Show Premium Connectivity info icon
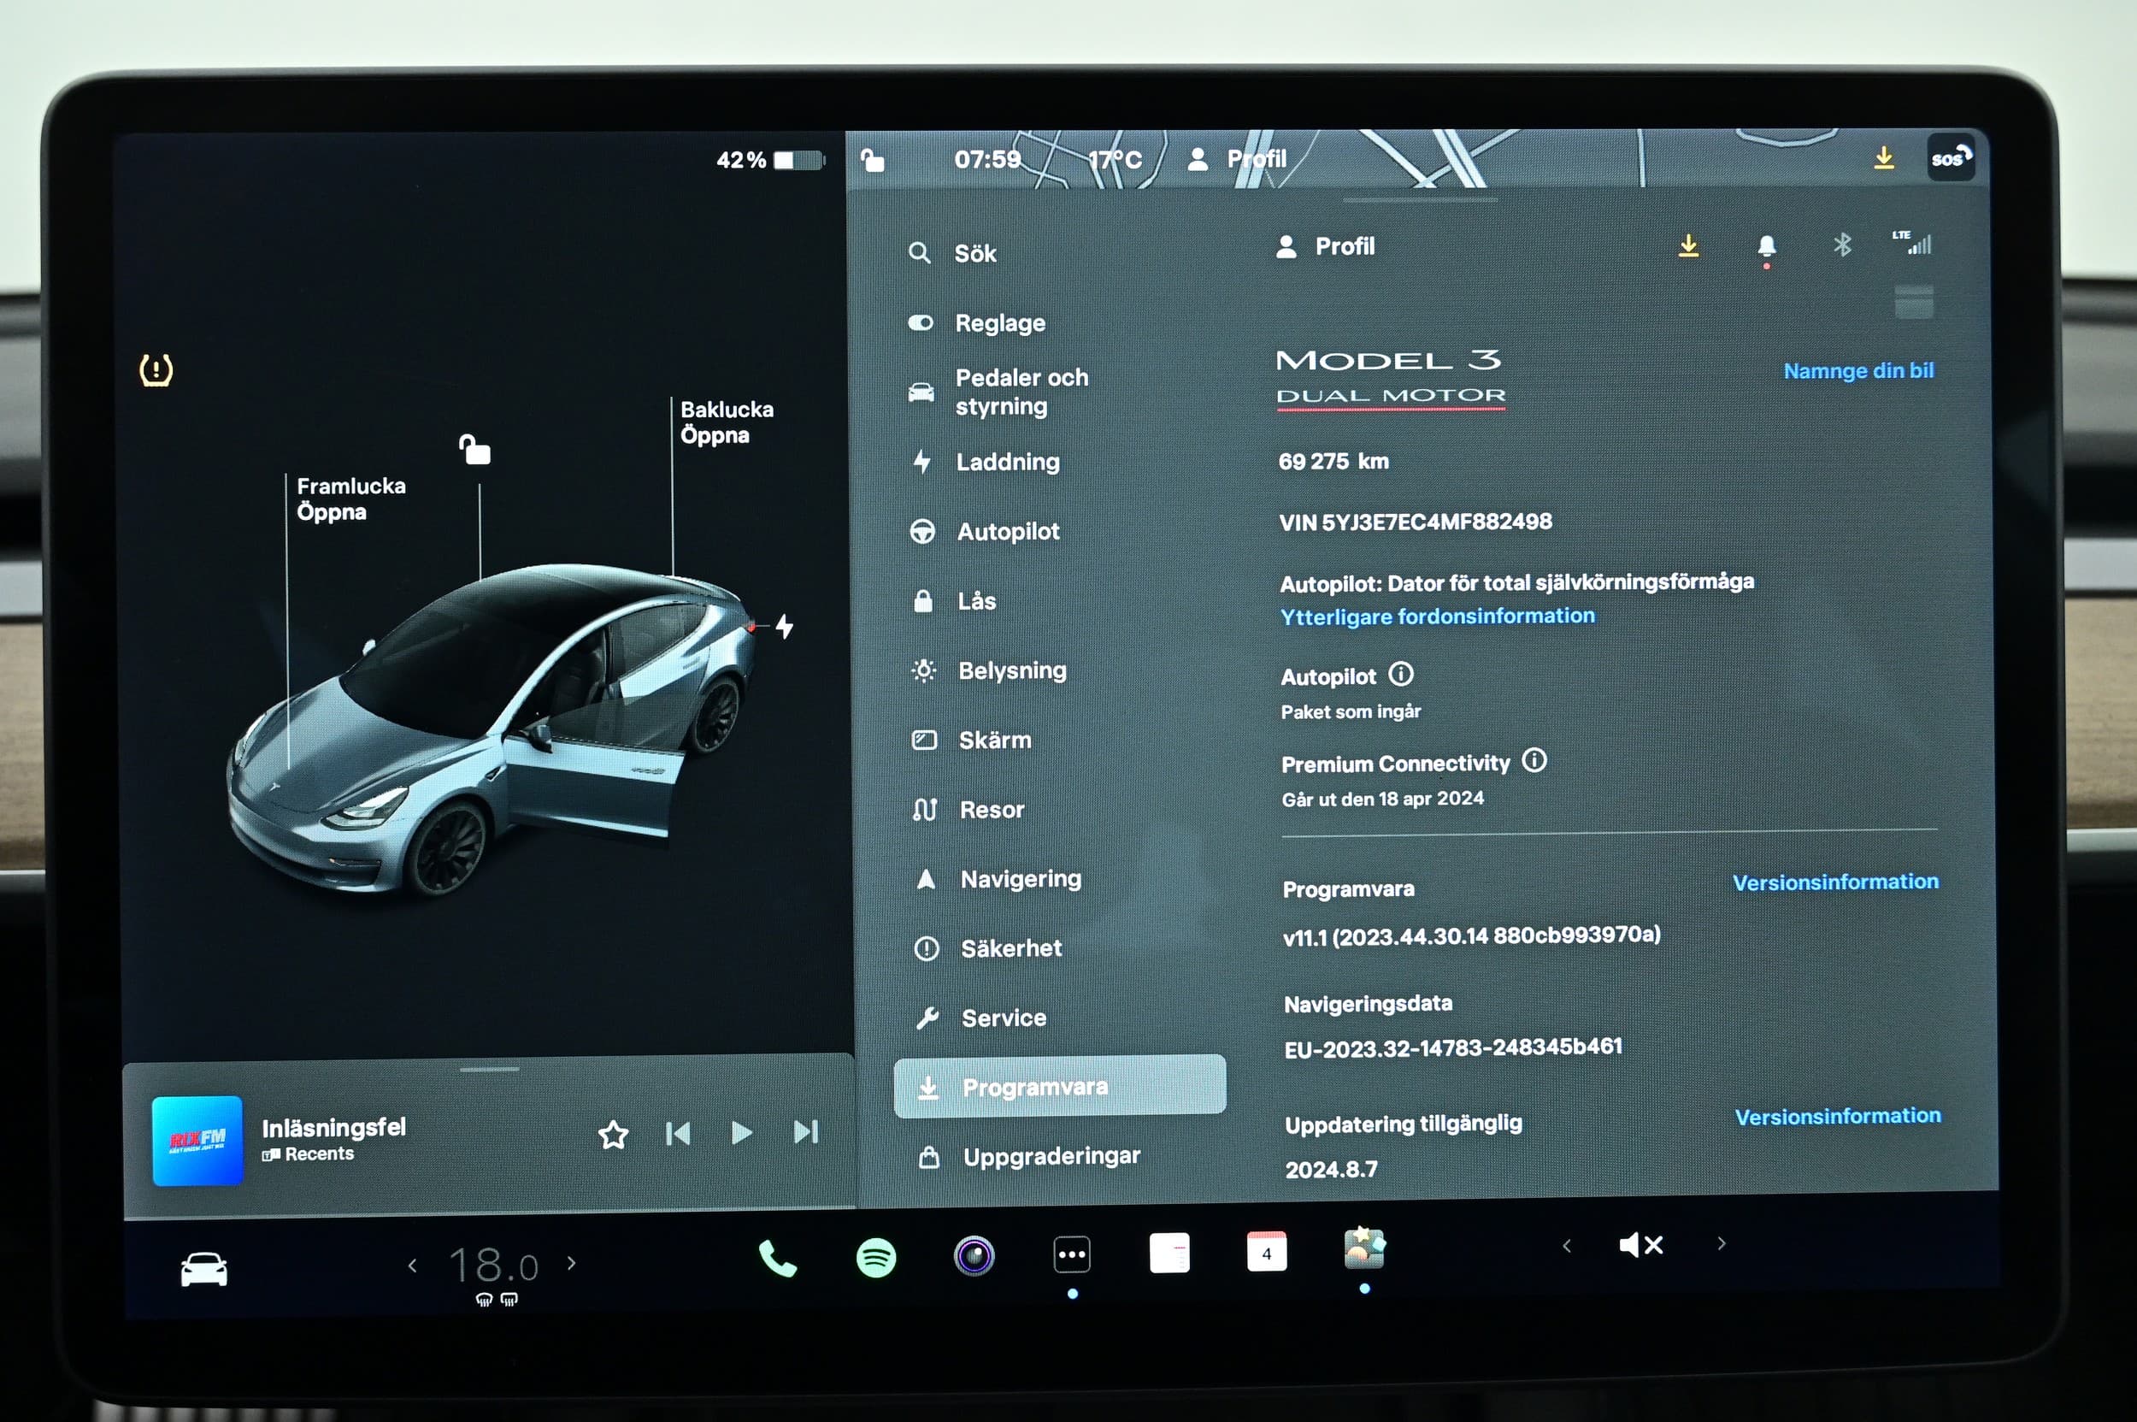The height and width of the screenshot is (1422, 2137). pyautogui.click(x=1534, y=760)
